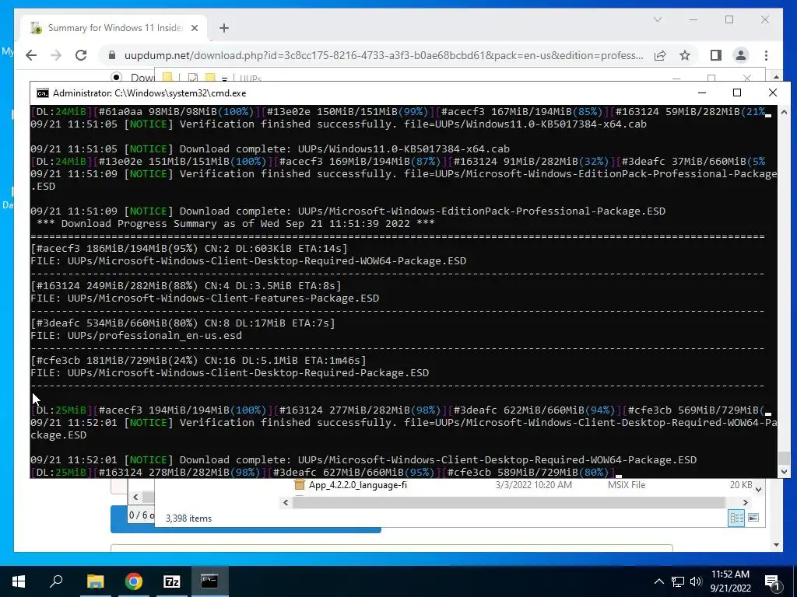Click the uupdump.net address bar URL

pos(384,55)
